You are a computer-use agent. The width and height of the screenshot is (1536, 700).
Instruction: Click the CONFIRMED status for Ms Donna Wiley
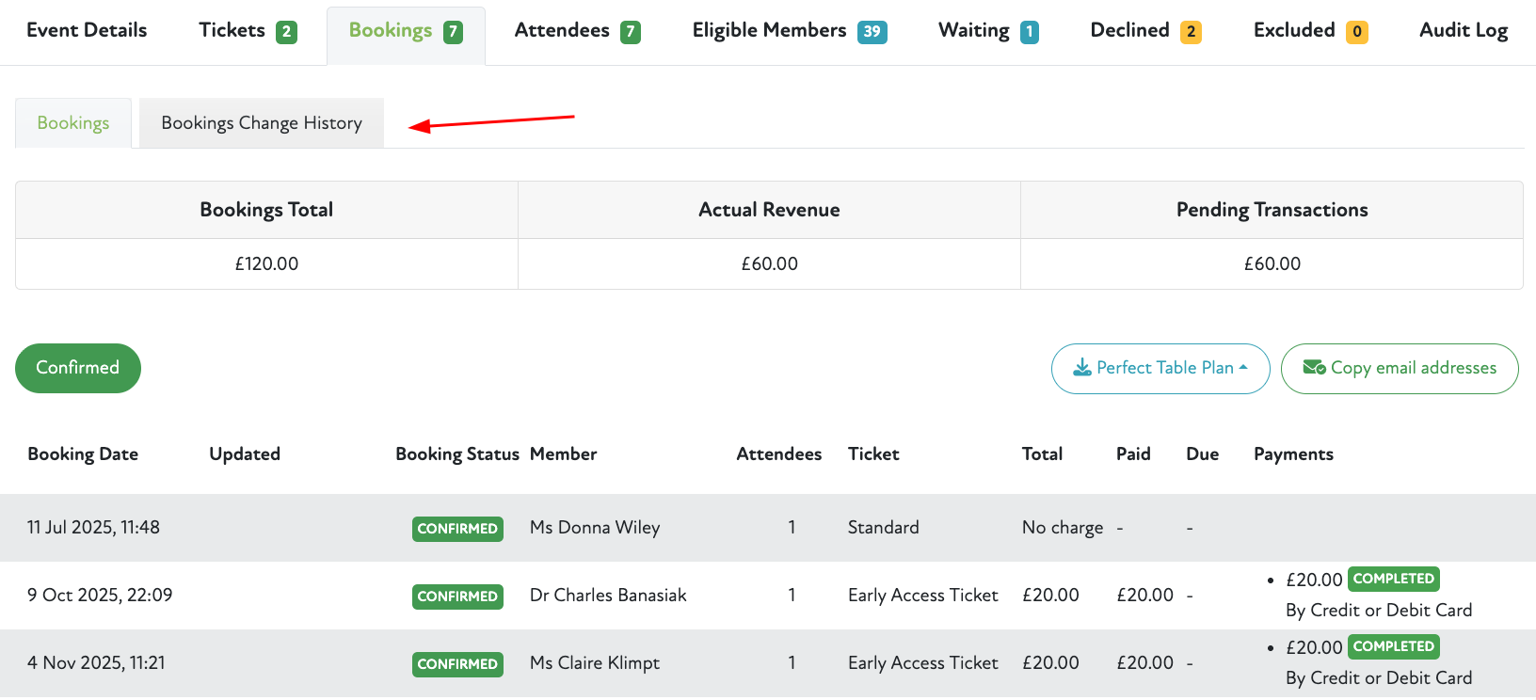[x=457, y=529]
